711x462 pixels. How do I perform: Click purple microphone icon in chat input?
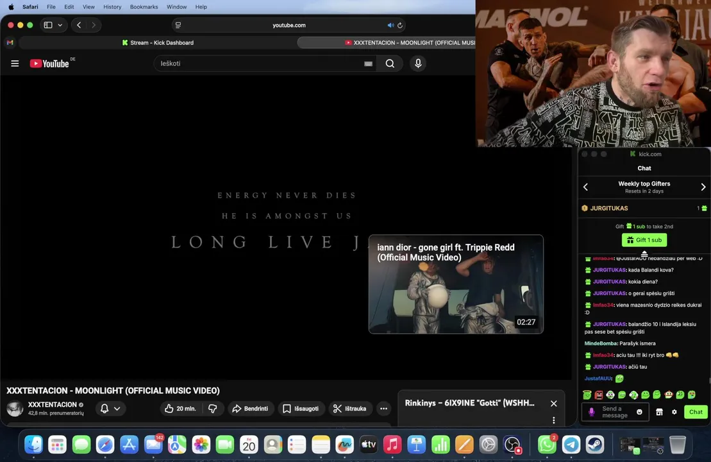click(x=591, y=411)
